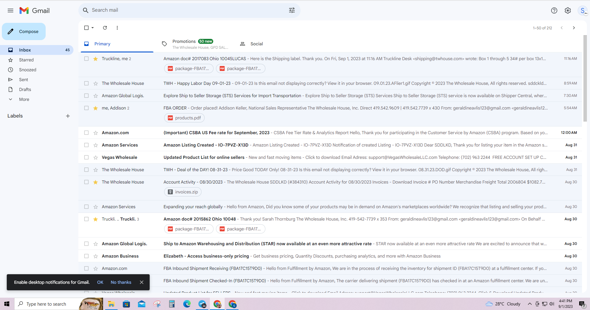Check the Account Activity email checkbox
The image size is (590, 310).
[86, 182]
